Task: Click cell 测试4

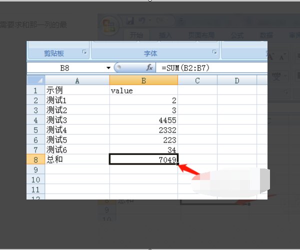Action: (77, 130)
